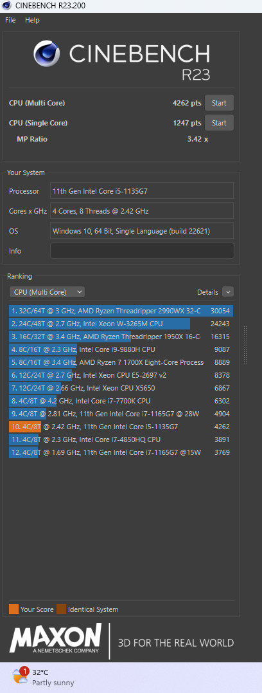Click the Your Score orange legend swatch

[13, 609]
